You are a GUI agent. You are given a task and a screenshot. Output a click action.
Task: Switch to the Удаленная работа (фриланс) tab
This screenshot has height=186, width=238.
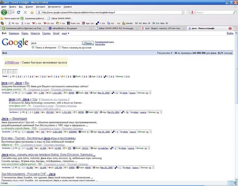pos(23,28)
